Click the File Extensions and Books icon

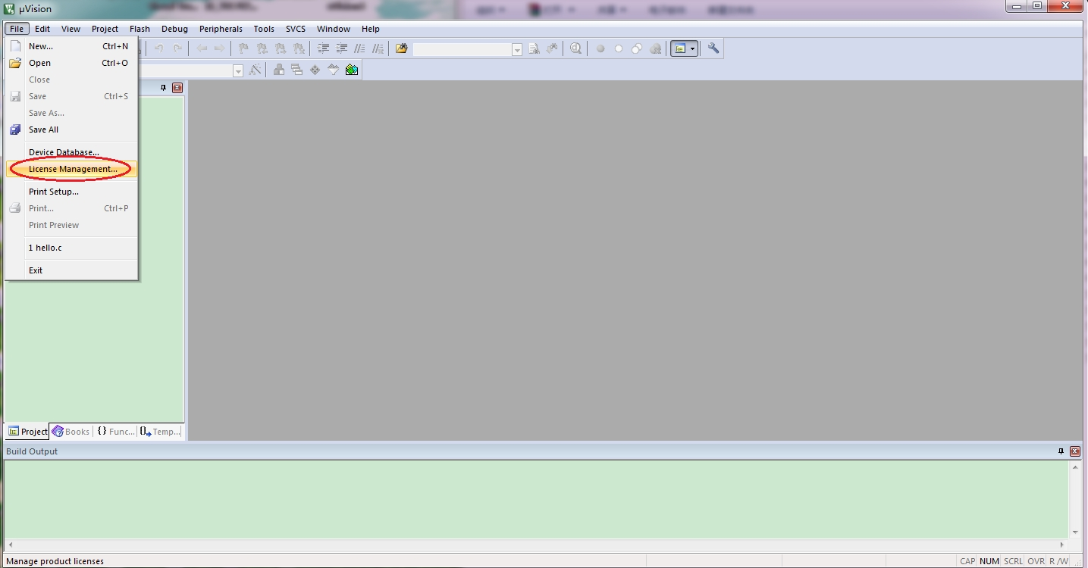tap(279, 70)
